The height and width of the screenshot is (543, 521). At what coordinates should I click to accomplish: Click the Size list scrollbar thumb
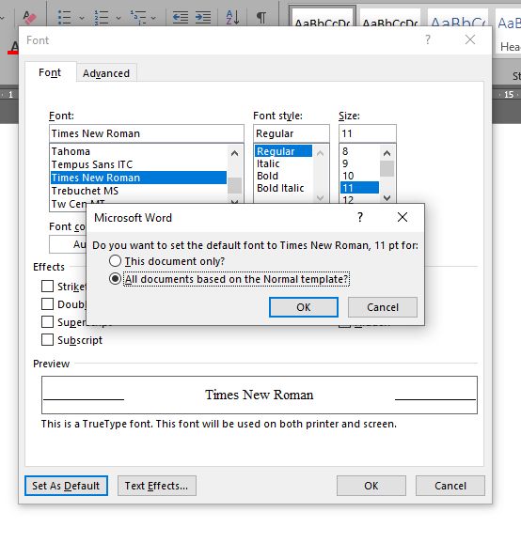[387, 169]
